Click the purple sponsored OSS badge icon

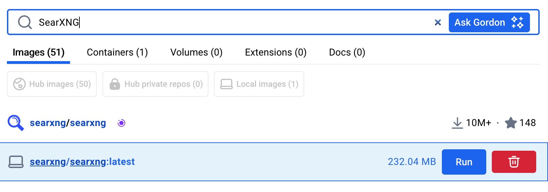tap(121, 123)
